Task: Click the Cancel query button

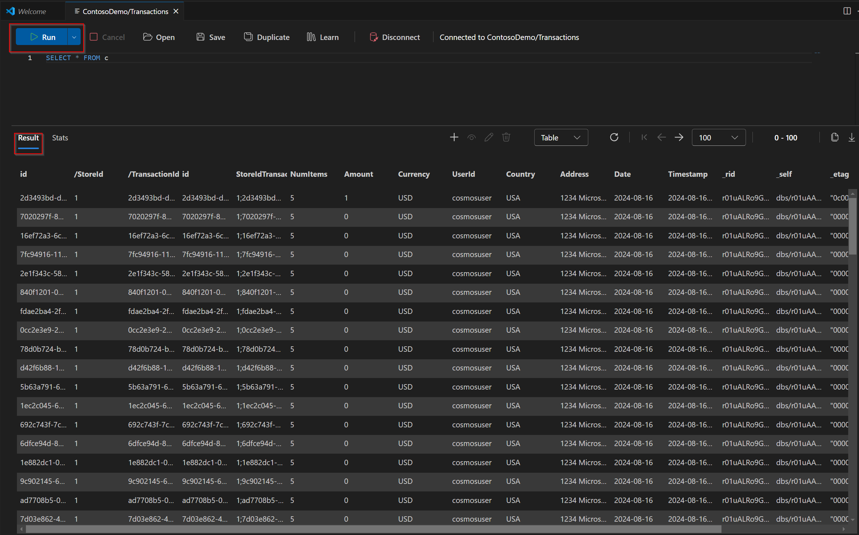Action: (x=107, y=37)
